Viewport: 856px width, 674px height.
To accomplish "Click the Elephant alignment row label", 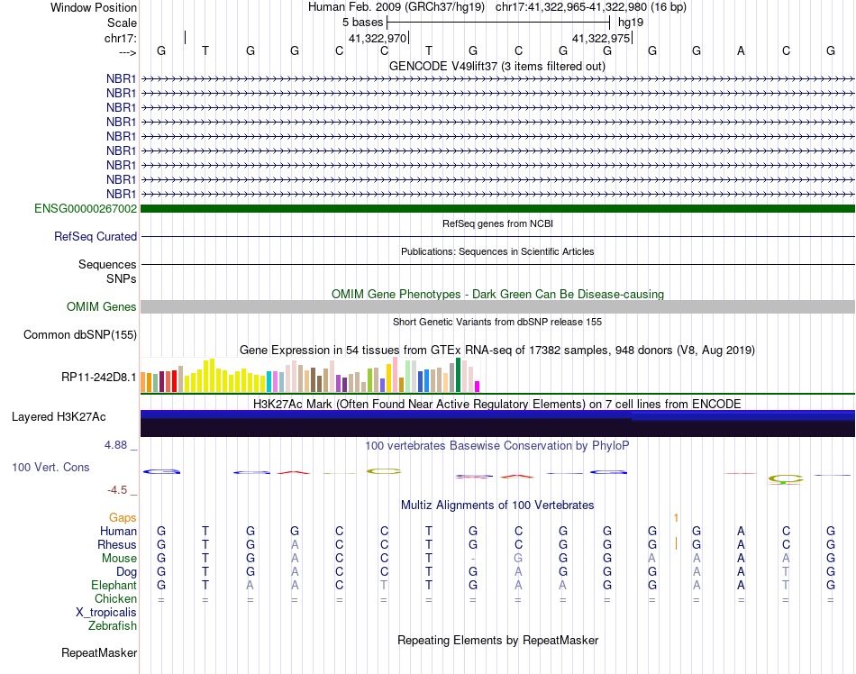I will pyautogui.click(x=114, y=585).
